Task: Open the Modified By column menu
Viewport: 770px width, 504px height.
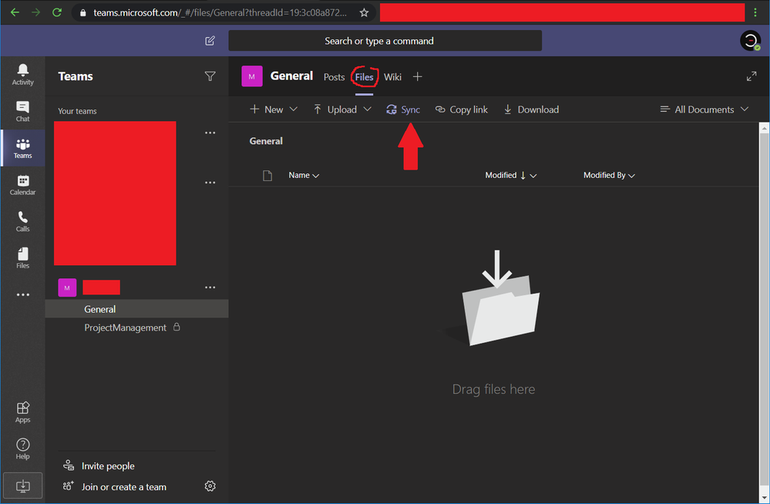Action: 609,176
